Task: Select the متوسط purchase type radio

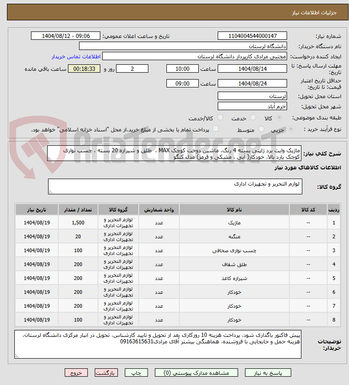Action: [262, 129]
